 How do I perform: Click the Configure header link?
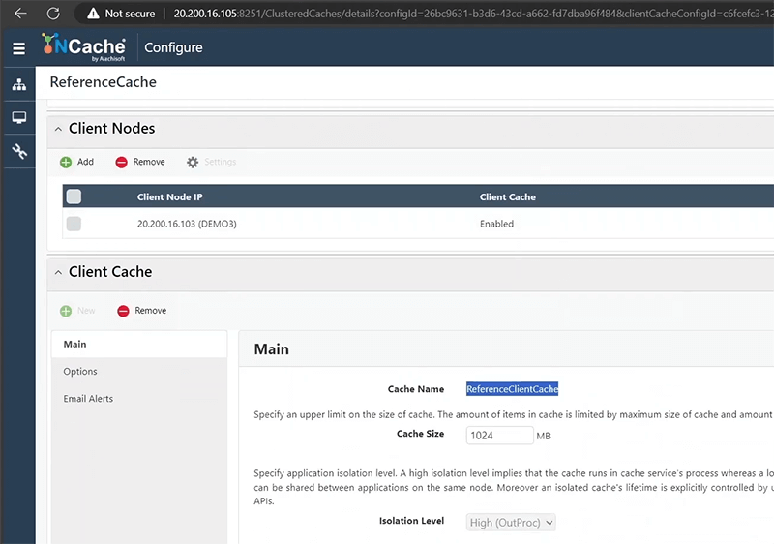173,47
